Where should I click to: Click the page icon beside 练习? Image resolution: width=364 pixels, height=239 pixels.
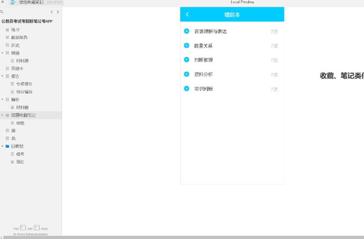pos(7,30)
